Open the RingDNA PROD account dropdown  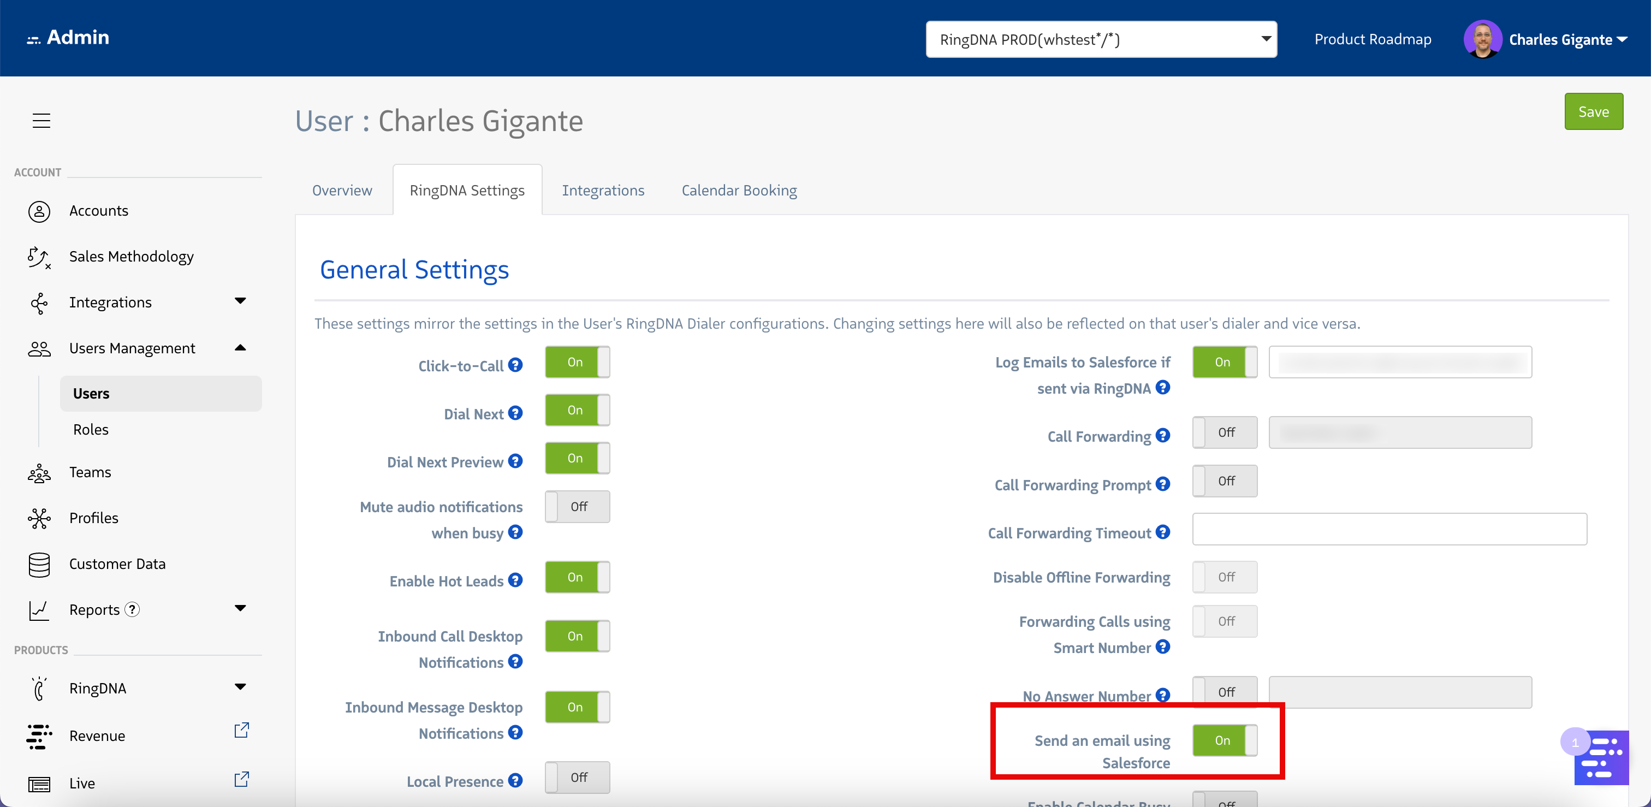[x=1101, y=40]
